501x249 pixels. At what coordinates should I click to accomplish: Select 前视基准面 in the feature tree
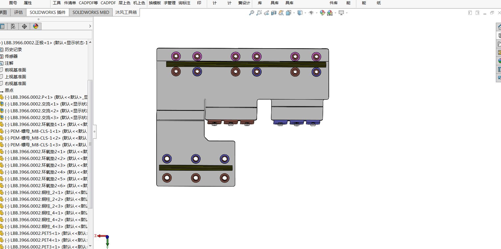point(15,70)
